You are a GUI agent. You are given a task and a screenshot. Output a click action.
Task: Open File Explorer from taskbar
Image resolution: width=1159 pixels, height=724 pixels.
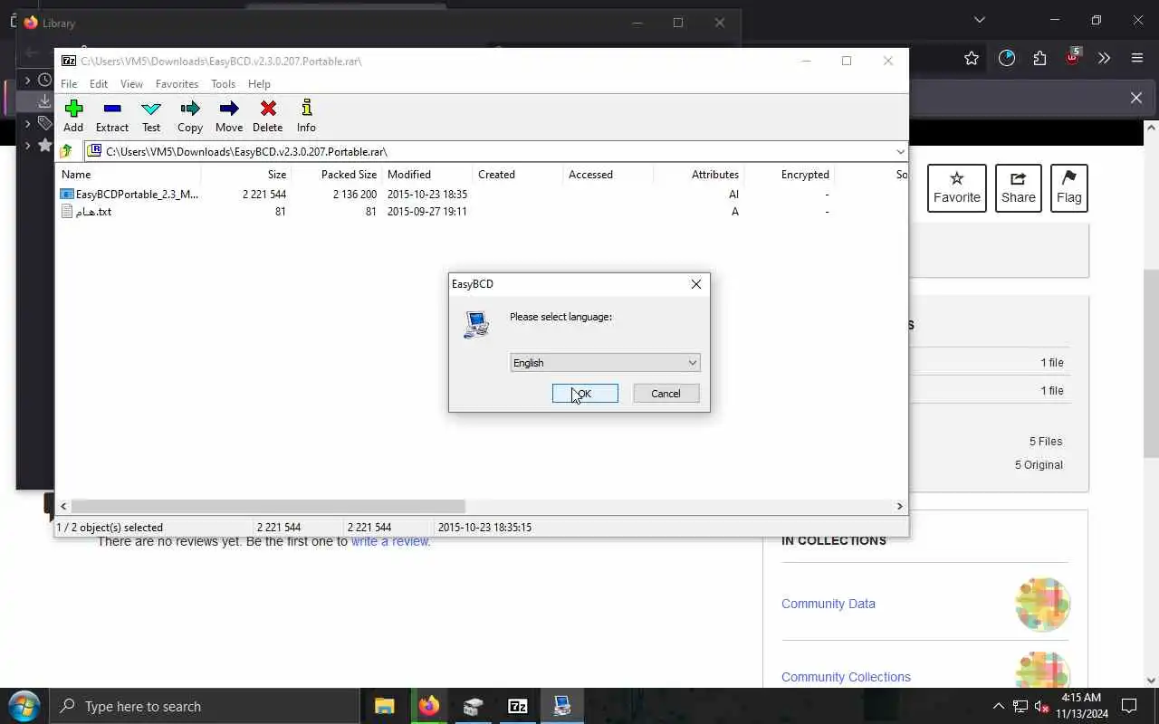tap(385, 706)
